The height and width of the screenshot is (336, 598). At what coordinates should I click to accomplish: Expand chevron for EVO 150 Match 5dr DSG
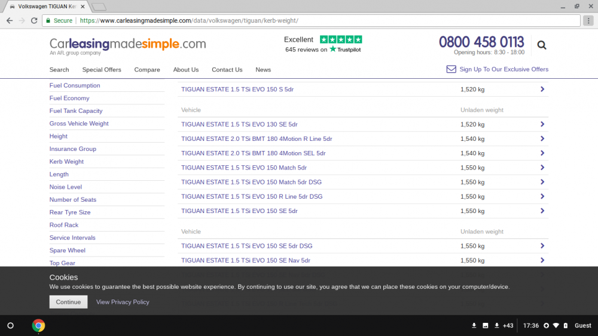coord(542,182)
